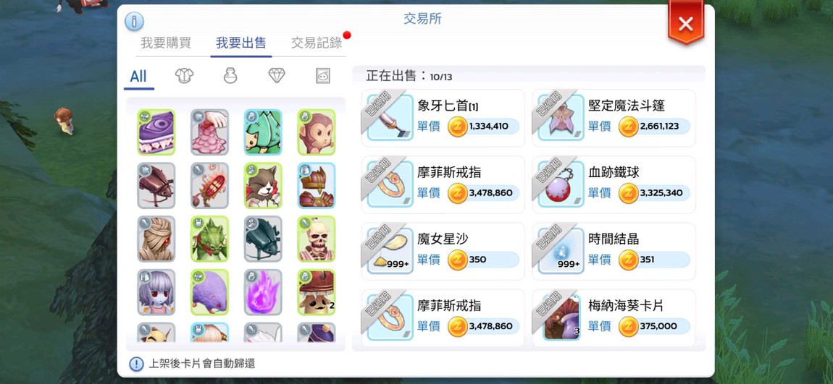Pick the purple flame card in inventory
The image size is (833, 384).
click(x=263, y=292)
